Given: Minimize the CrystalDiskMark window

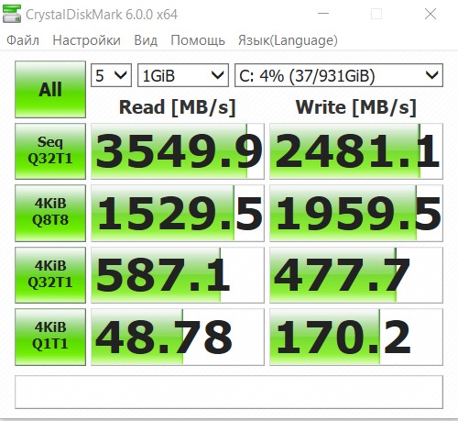Looking at the screenshot, I should click(x=323, y=14).
